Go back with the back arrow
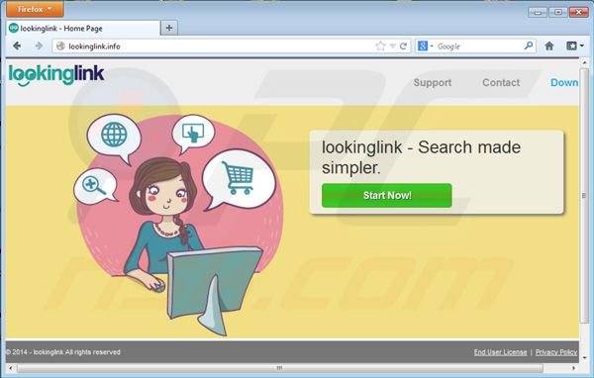This screenshot has width=594, height=378. click(17, 46)
